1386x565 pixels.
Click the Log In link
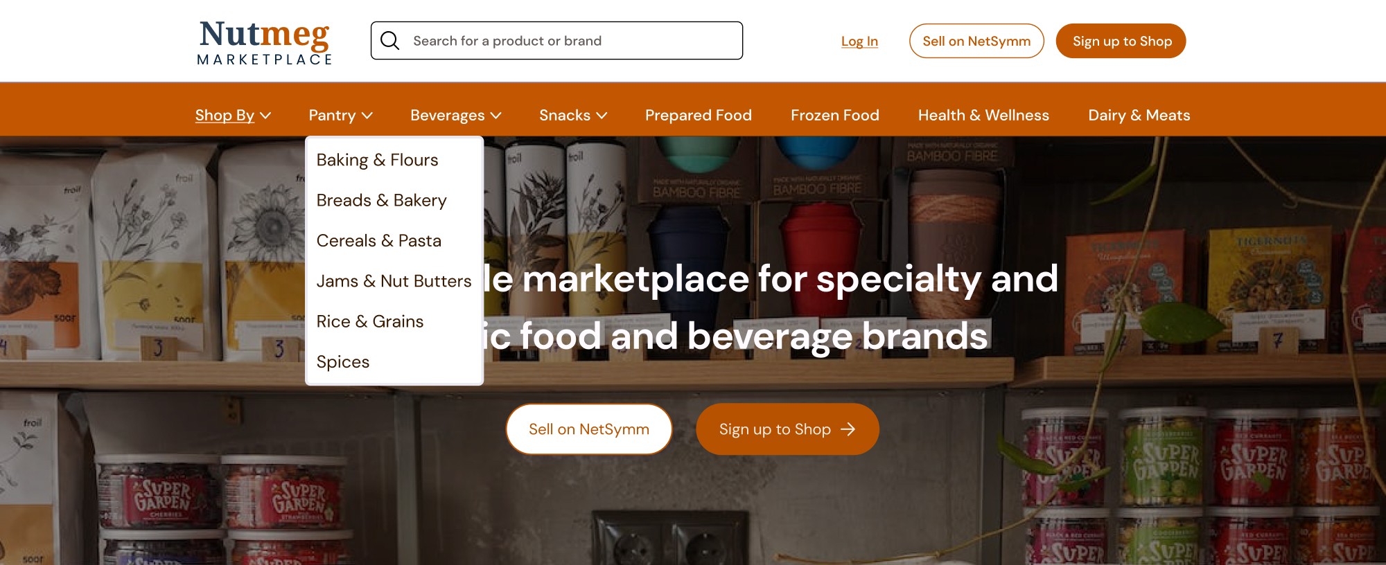coord(859,42)
